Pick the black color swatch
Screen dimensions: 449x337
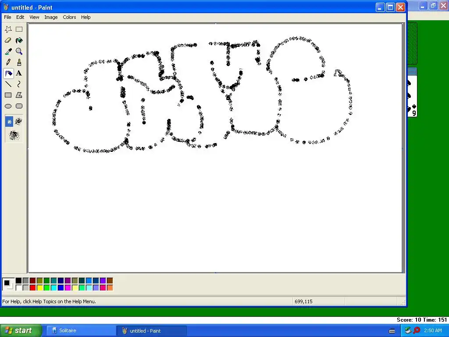pos(18,280)
